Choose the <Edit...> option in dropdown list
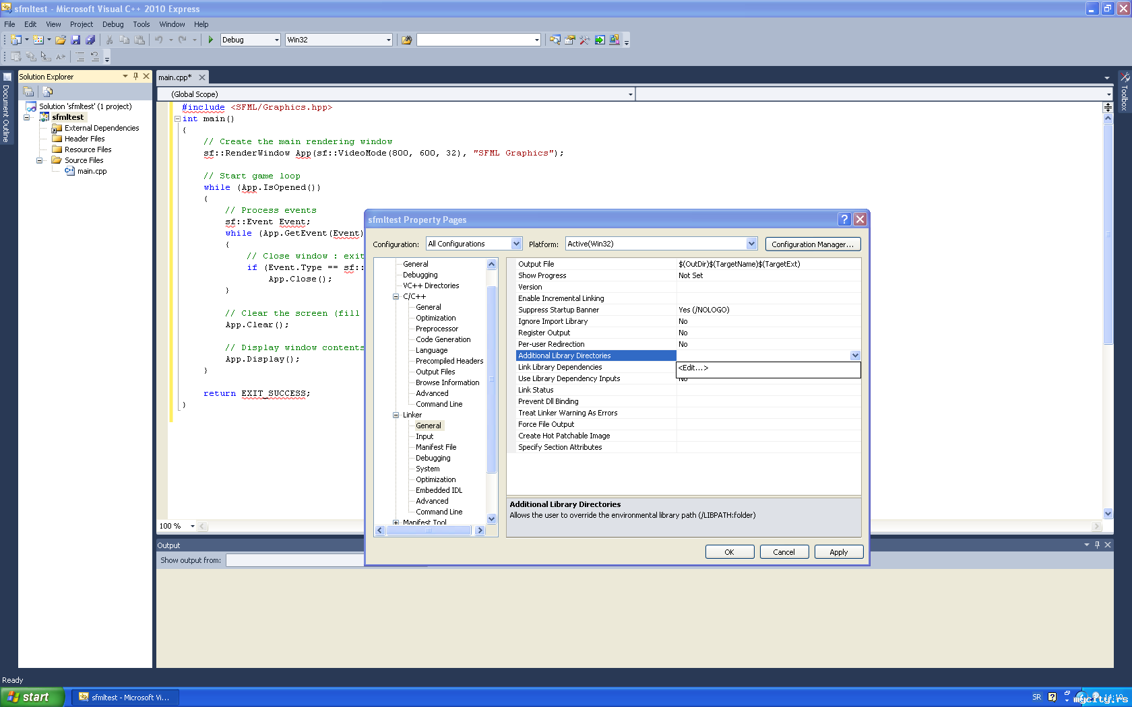Viewport: 1132px width, 707px height. pos(693,368)
